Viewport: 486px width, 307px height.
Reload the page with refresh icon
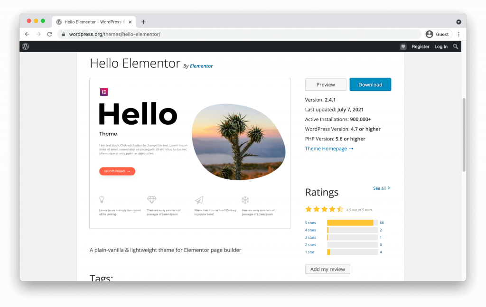pyautogui.click(x=49, y=34)
